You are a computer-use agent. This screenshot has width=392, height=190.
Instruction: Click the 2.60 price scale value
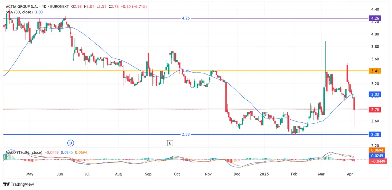click(x=375, y=121)
